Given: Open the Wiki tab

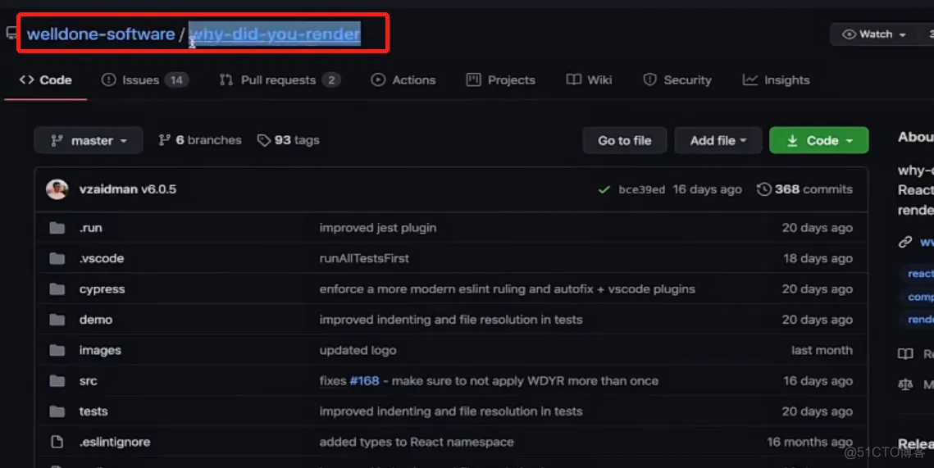Looking at the screenshot, I should click(x=589, y=80).
